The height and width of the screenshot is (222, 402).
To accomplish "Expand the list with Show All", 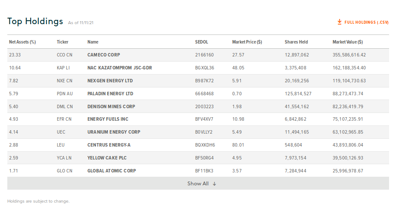I will (198, 184).
